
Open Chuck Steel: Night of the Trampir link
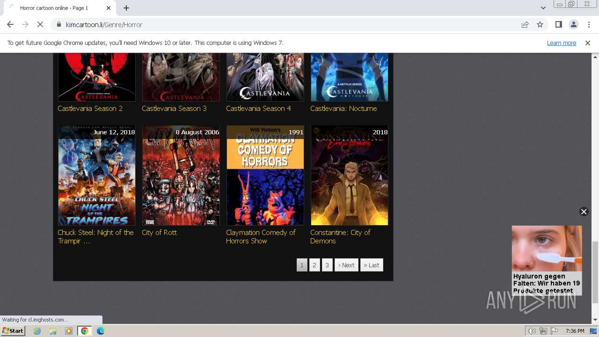click(x=95, y=236)
